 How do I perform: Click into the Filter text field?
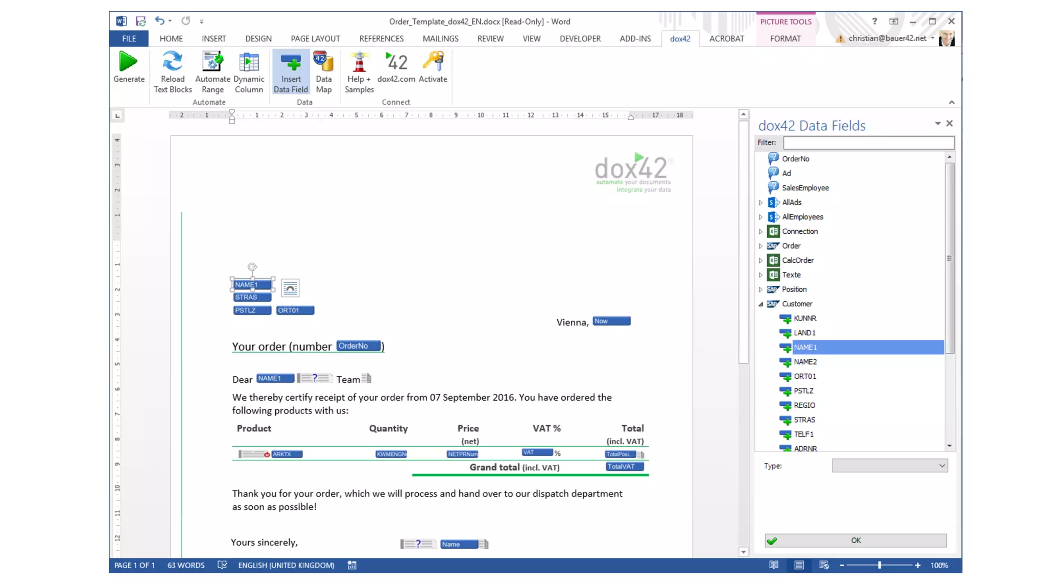pyautogui.click(x=868, y=142)
